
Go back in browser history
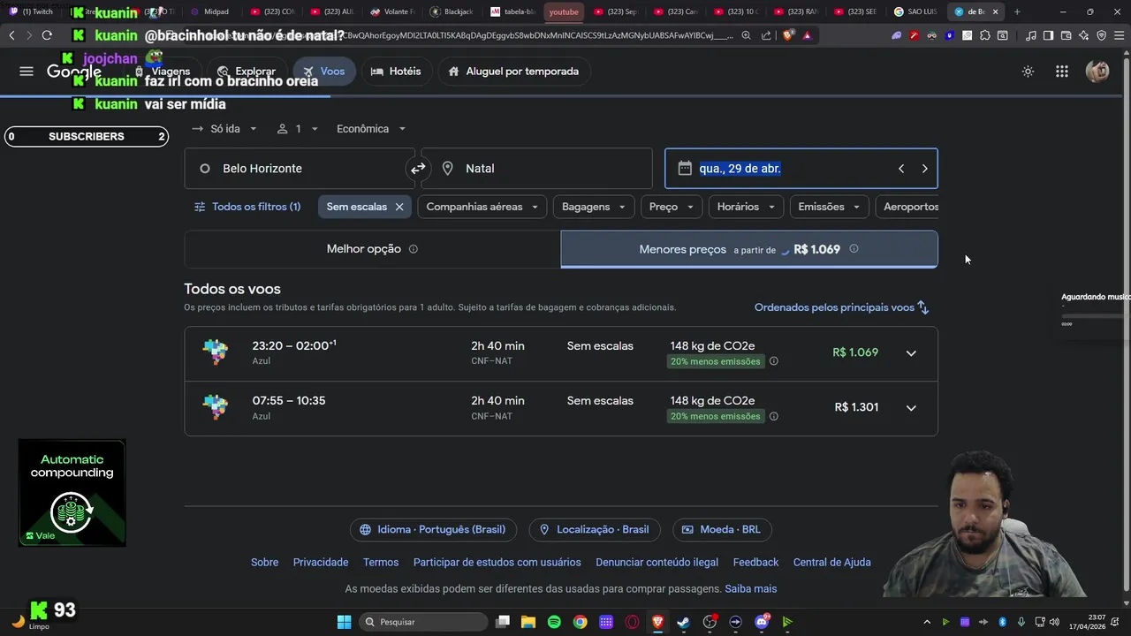tap(11, 35)
